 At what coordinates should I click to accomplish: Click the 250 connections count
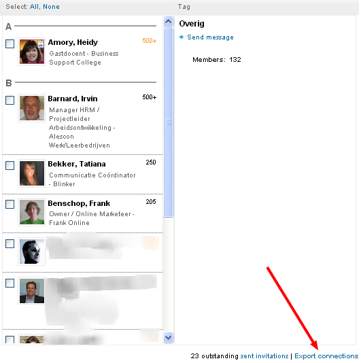[151, 162]
